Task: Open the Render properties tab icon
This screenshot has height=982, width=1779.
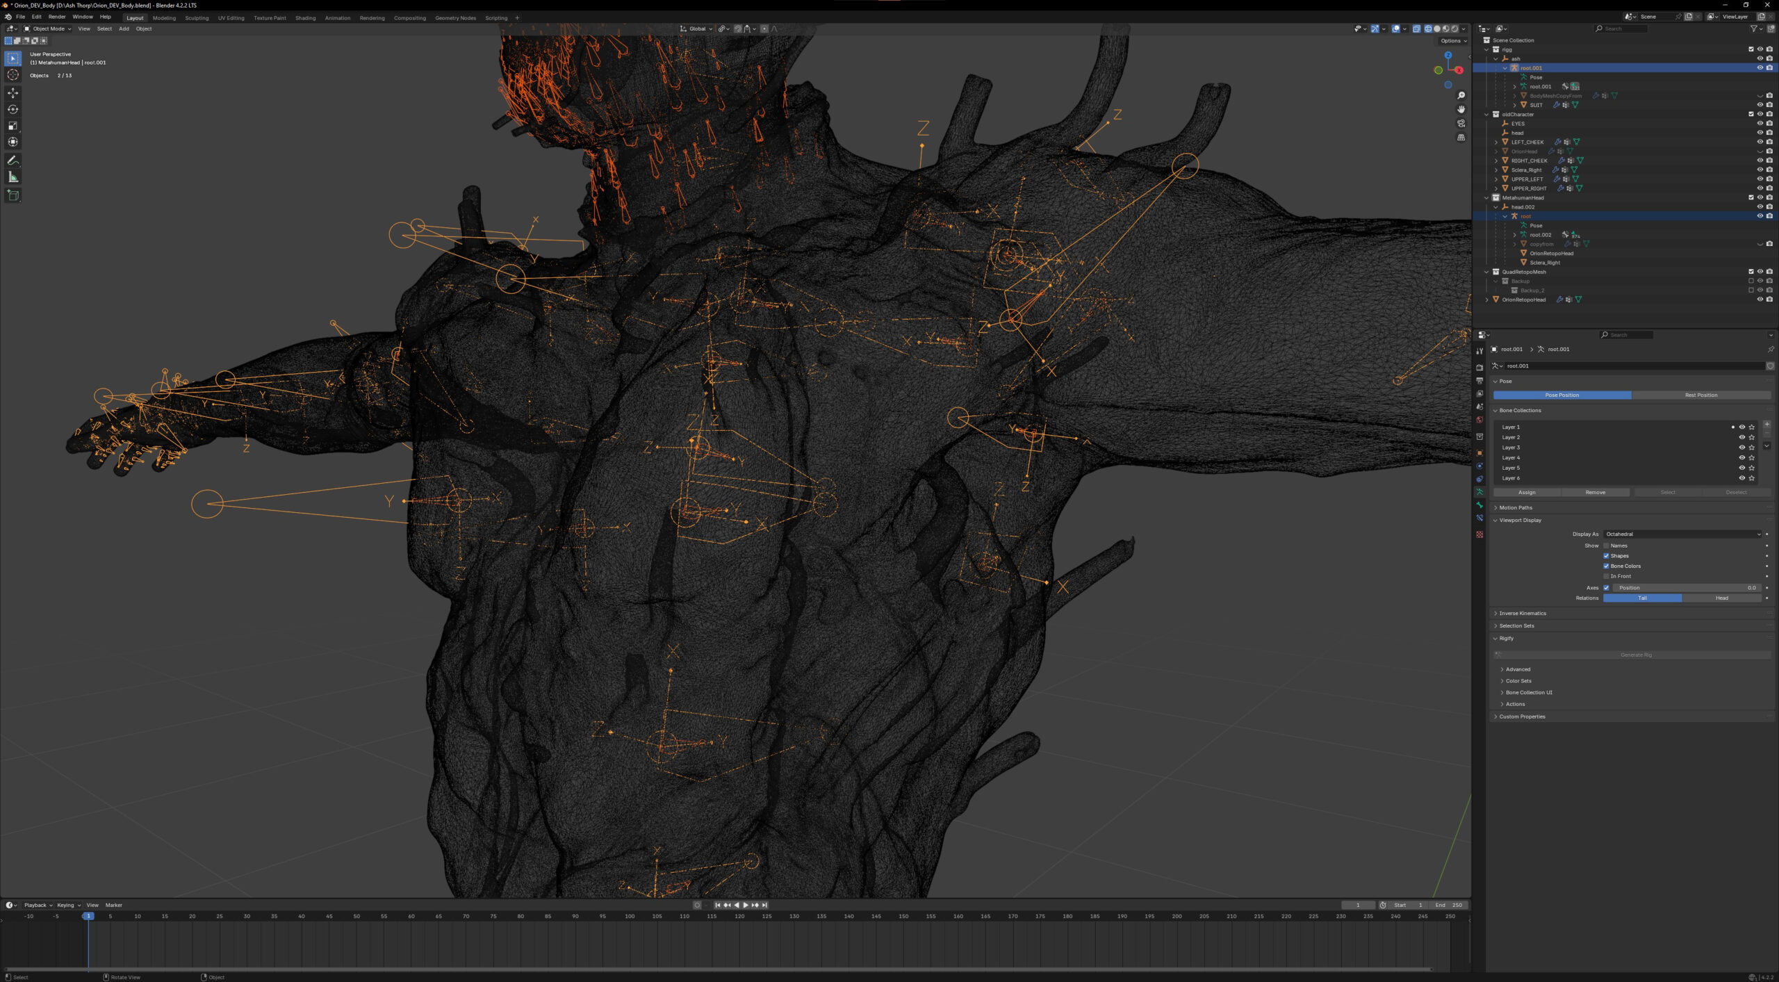Action: pos(1479,367)
